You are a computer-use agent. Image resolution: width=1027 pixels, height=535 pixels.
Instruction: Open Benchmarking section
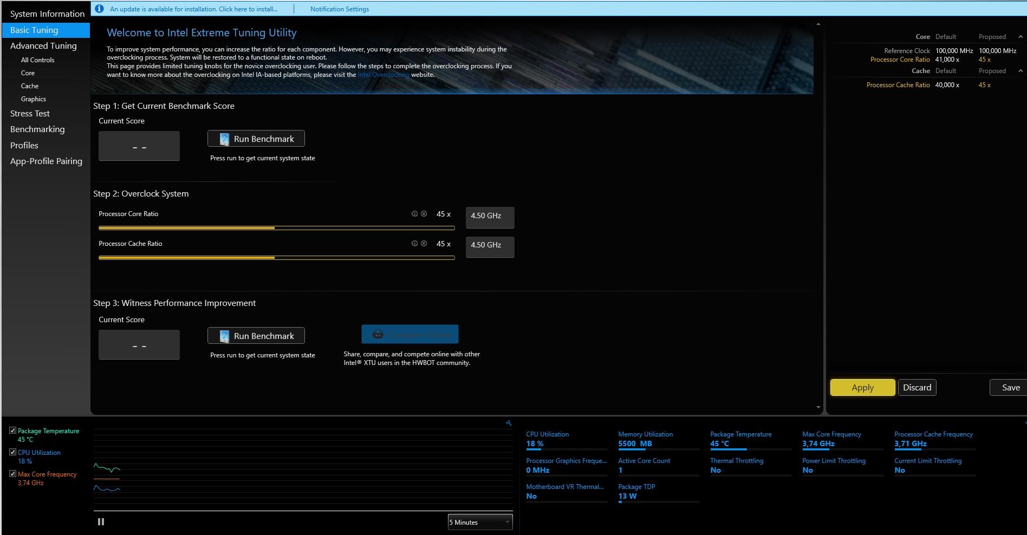(37, 129)
